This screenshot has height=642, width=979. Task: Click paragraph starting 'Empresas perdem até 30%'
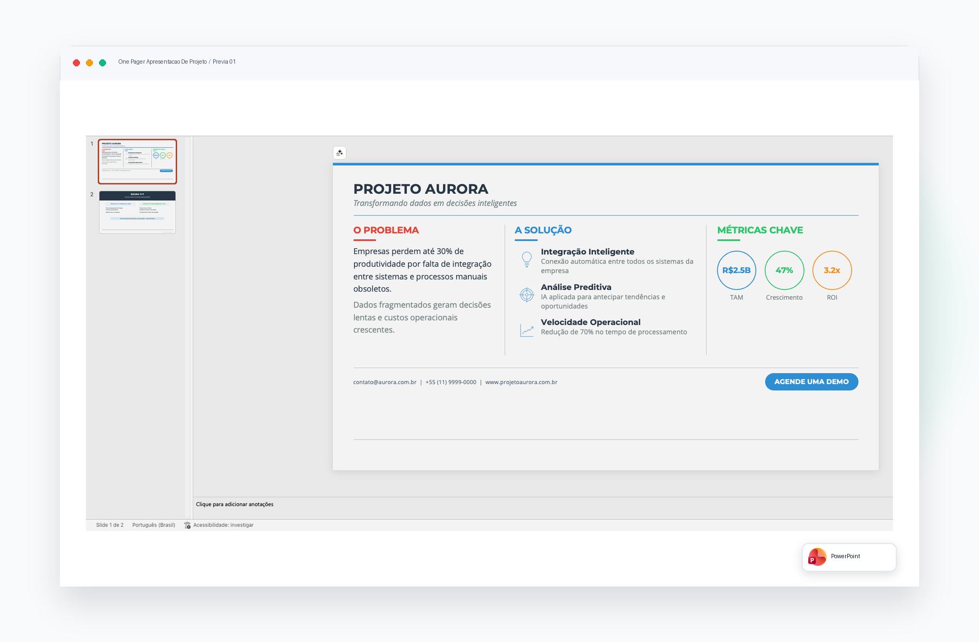(x=423, y=270)
